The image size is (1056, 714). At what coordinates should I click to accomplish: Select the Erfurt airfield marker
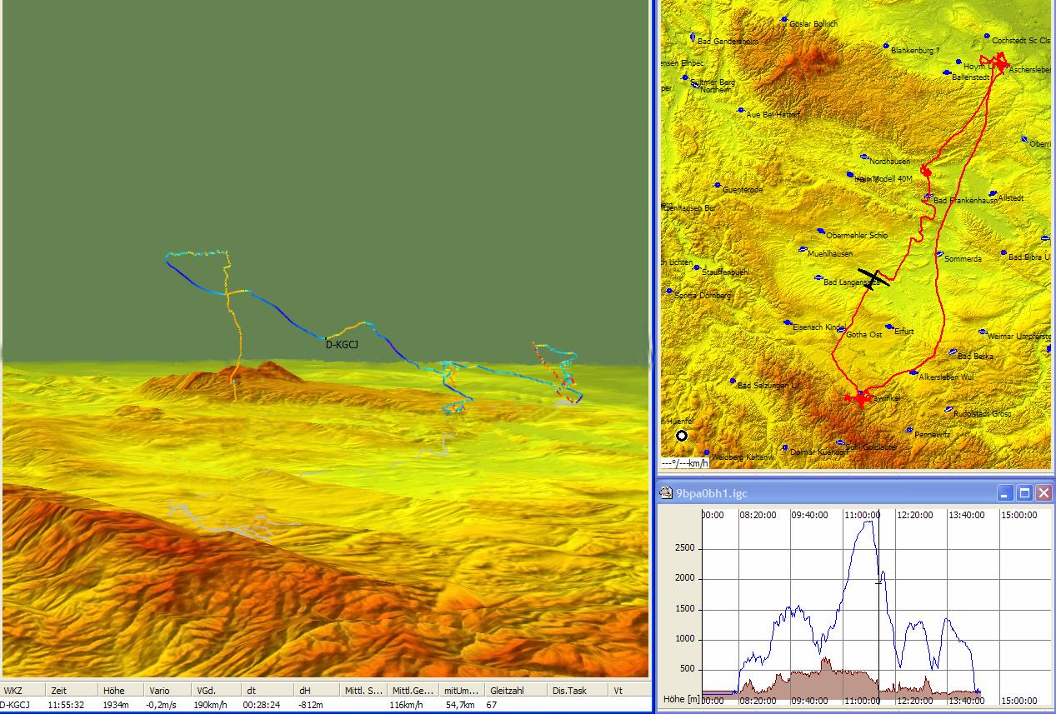coord(888,327)
